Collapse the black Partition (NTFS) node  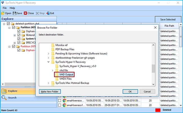point(9,28)
